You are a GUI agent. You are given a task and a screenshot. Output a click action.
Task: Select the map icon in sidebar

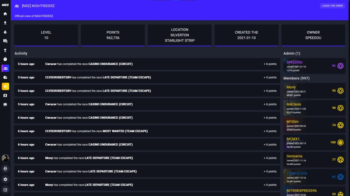click(x=5, y=96)
